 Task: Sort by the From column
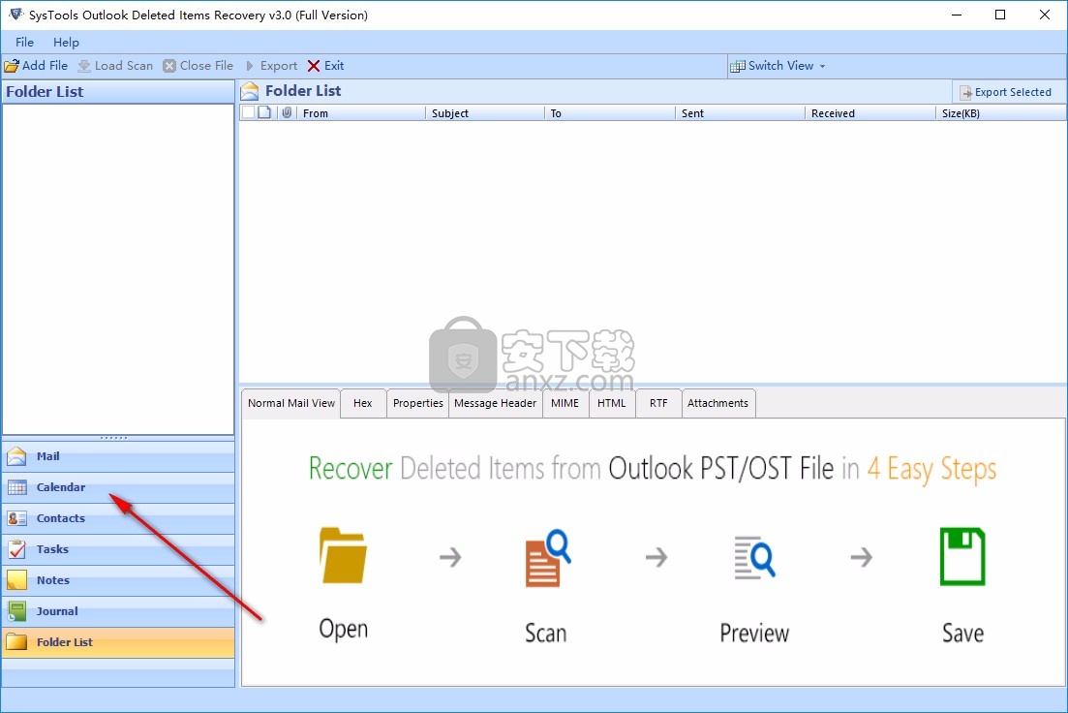pyautogui.click(x=361, y=113)
